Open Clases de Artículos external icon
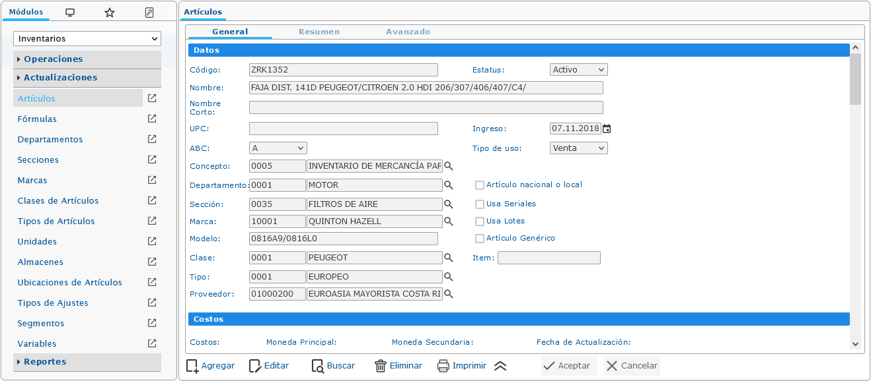The image size is (871, 381). 152,200
